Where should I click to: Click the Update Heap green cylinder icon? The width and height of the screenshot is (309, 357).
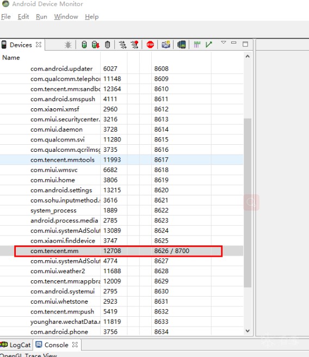[x=84, y=45]
